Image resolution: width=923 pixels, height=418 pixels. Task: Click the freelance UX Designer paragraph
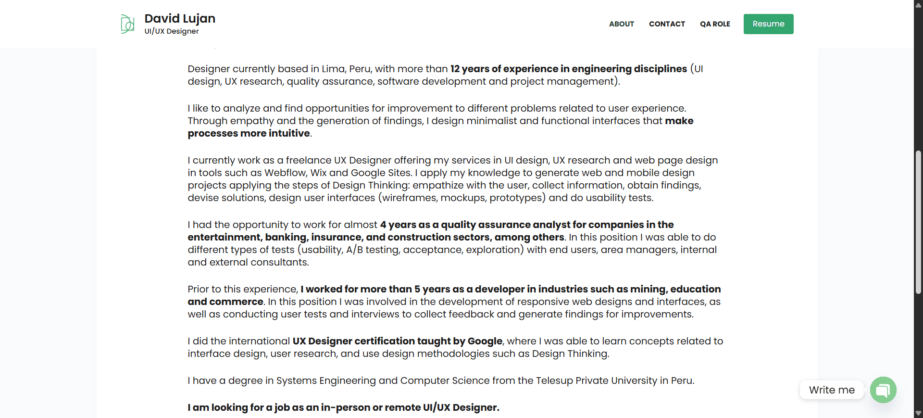[x=452, y=179]
